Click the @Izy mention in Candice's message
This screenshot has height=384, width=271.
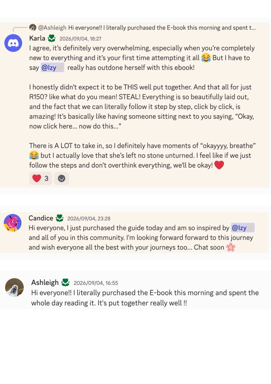243,228
